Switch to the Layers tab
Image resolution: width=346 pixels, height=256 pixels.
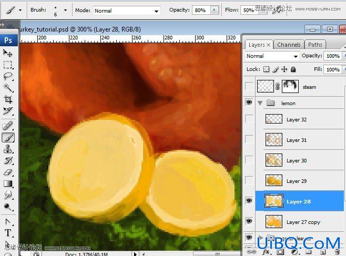(259, 45)
